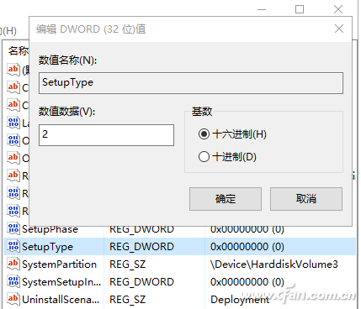Click the 数值数据 value data field
The image size is (361, 309).
click(106, 135)
